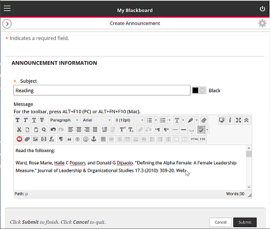Set right-to-left text direction
270x229 pixels.
pyautogui.click(x=166, y=130)
